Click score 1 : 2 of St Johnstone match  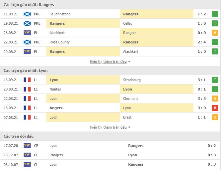point(202,14)
